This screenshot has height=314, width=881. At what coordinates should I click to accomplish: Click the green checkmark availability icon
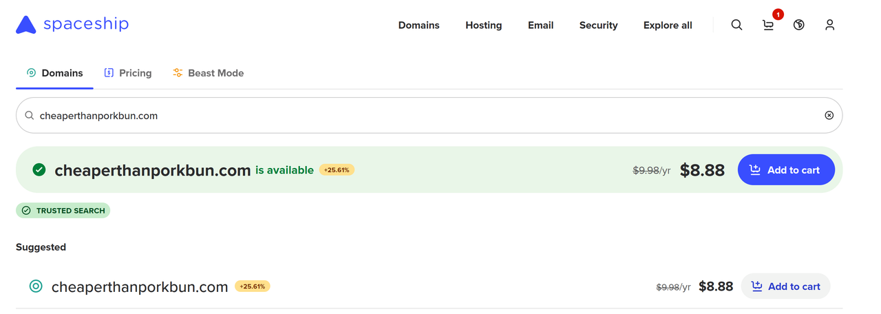click(x=39, y=169)
